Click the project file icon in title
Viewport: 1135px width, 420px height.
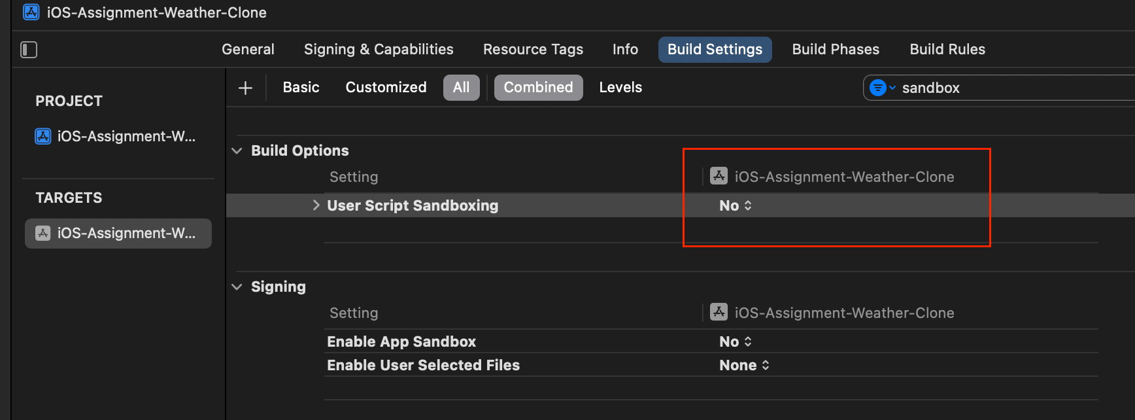pyautogui.click(x=31, y=12)
